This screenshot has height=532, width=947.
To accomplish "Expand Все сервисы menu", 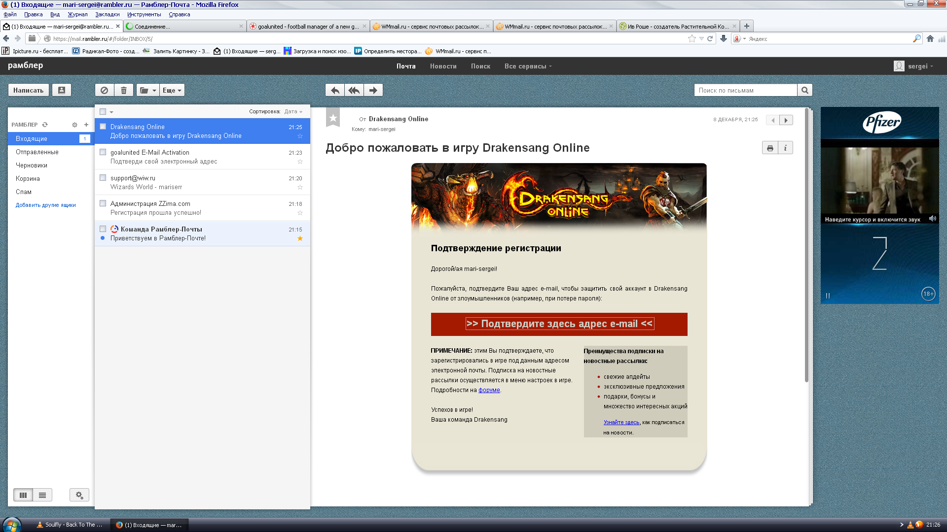I will click(x=528, y=66).
